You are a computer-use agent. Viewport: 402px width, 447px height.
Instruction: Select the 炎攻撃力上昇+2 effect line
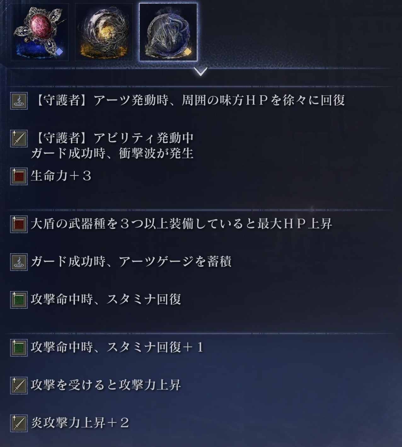click(x=80, y=423)
